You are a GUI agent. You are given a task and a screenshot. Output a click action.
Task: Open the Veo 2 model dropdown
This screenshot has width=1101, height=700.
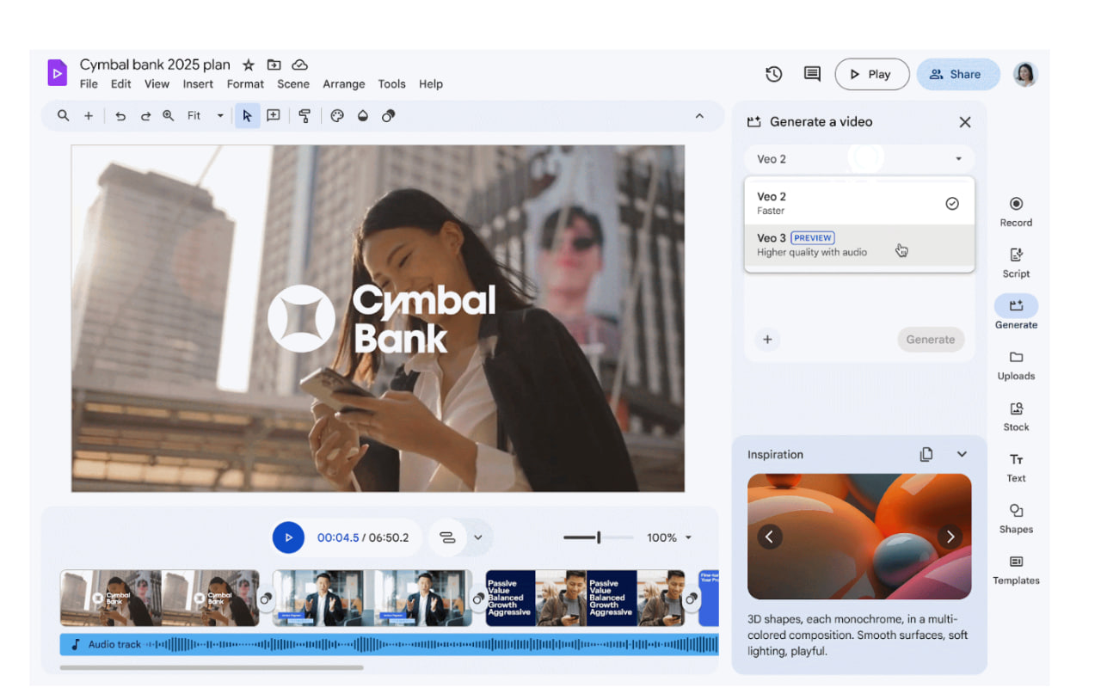coord(859,158)
